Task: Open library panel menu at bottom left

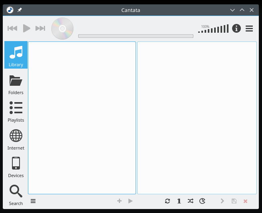Action: (x=33, y=201)
